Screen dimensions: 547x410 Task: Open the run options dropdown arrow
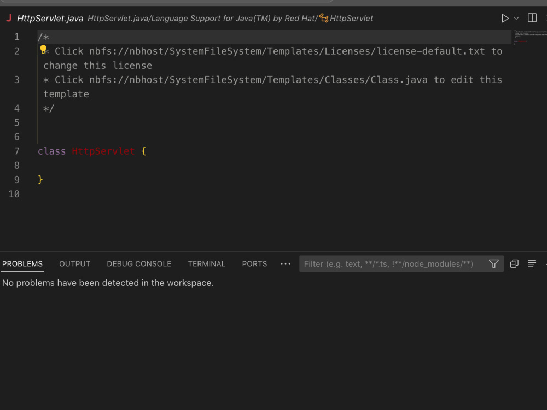516,18
